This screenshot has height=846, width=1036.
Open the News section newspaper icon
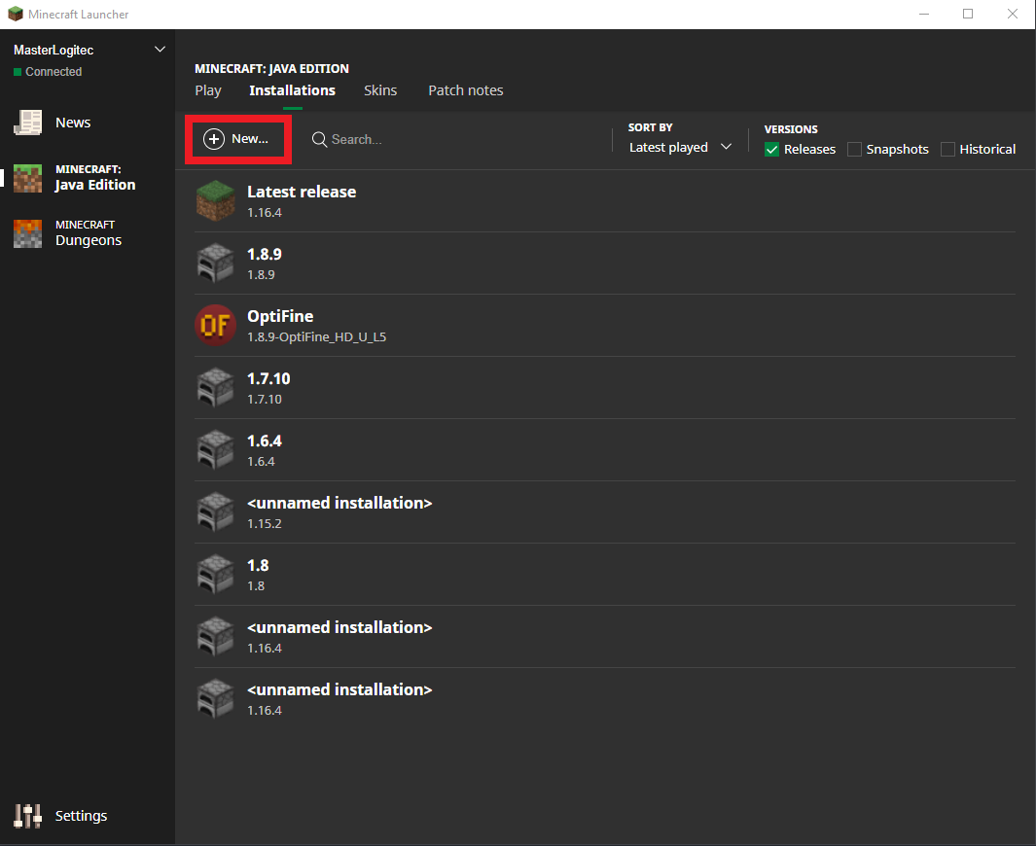(28, 123)
